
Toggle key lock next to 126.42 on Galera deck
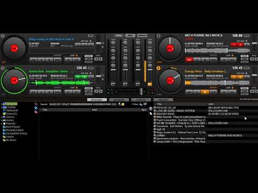click(91, 68)
